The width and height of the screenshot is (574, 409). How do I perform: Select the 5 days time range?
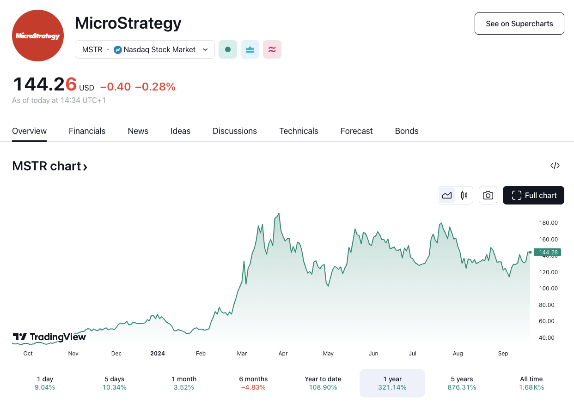click(x=114, y=383)
